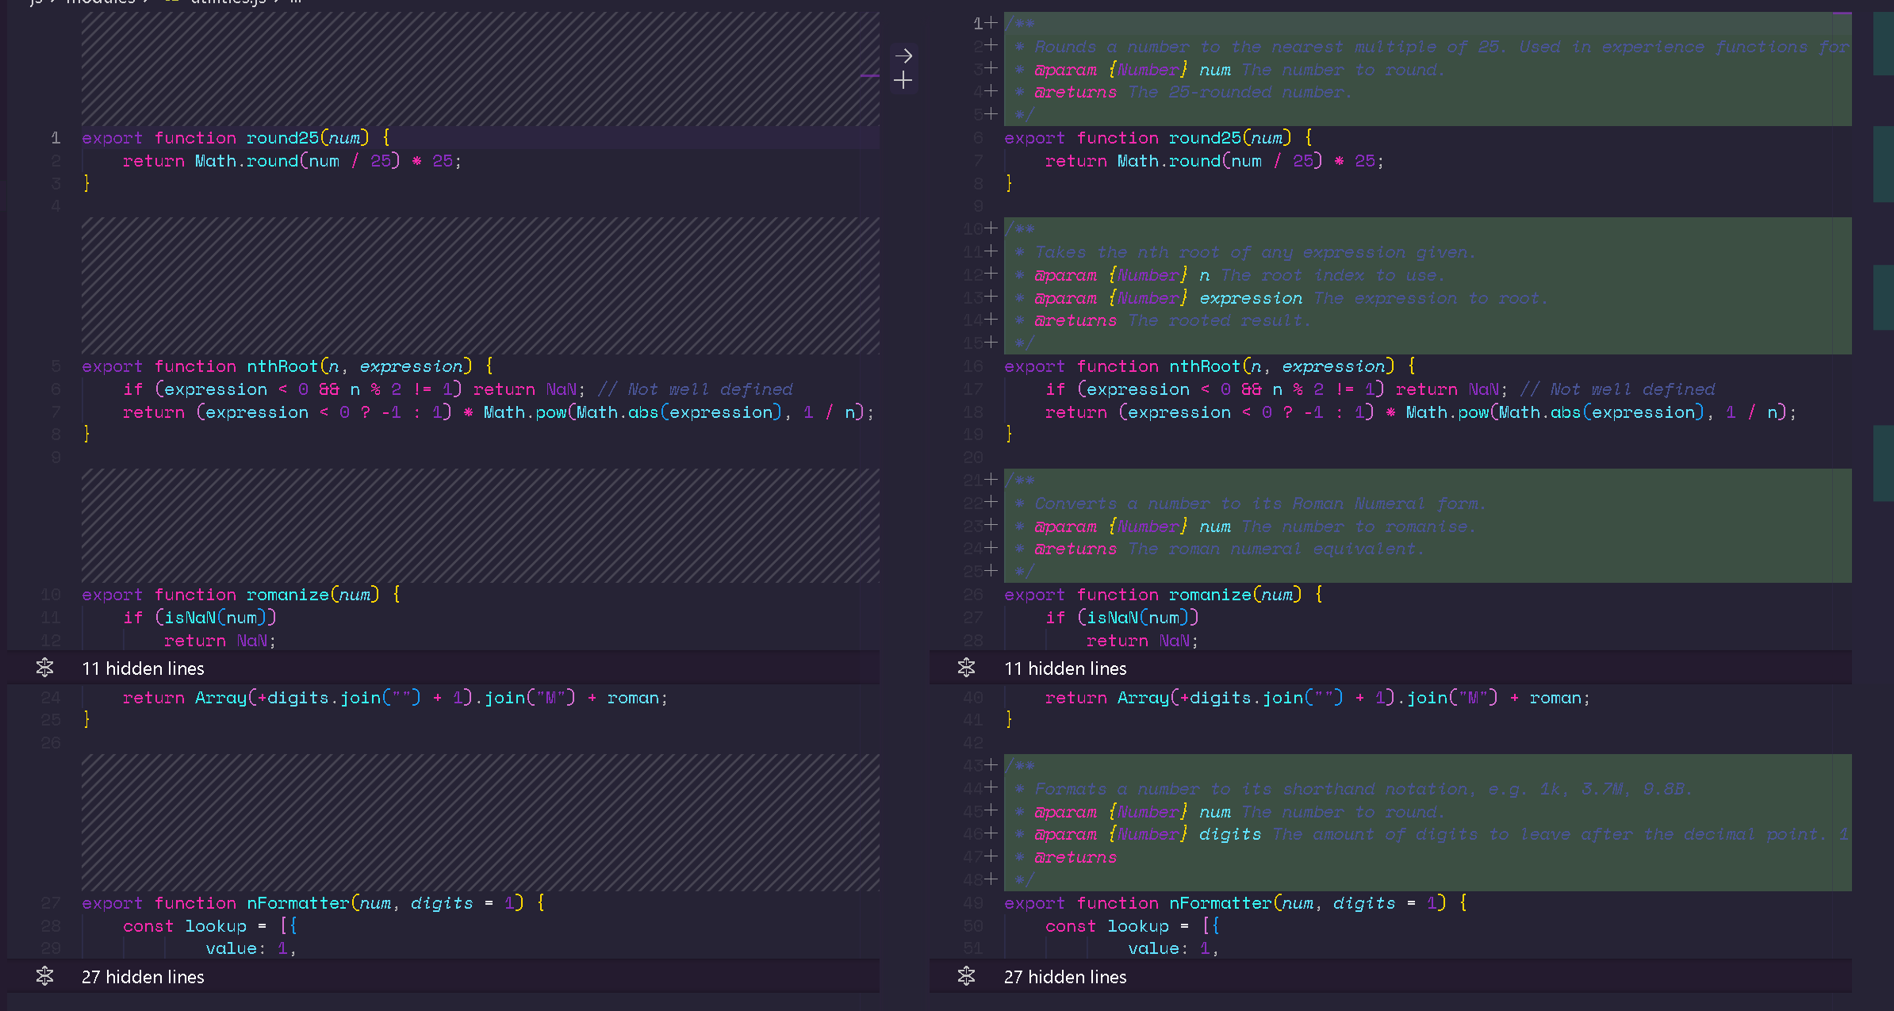Click the plus marker beside added line 48
Image resolution: width=1894 pixels, height=1011 pixels.
click(x=991, y=879)
